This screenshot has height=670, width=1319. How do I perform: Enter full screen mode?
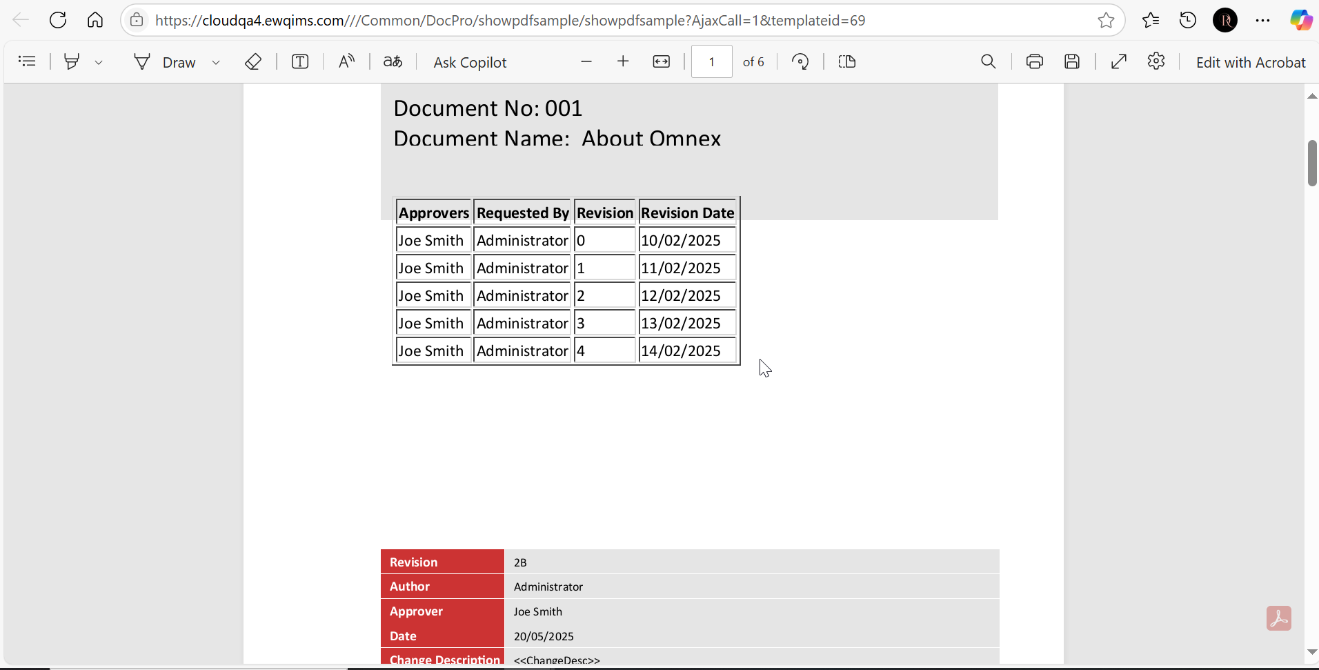point(1119,61)
